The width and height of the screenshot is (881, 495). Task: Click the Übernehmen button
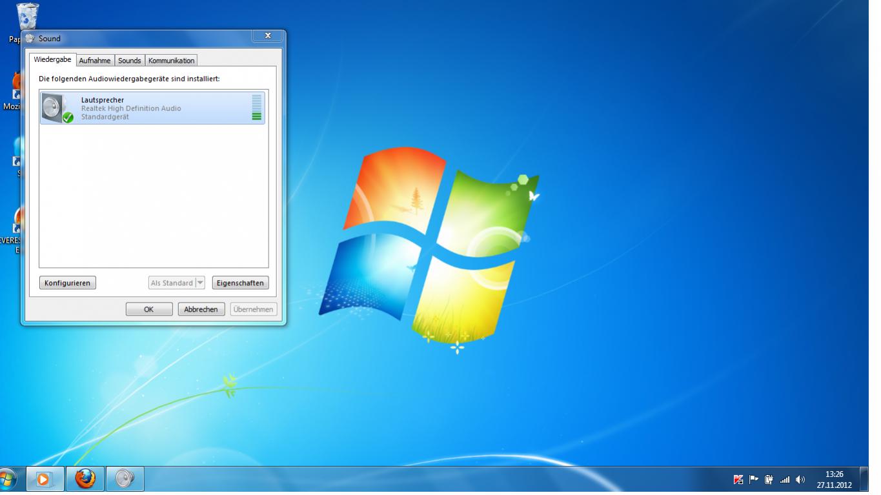[254, 309]
